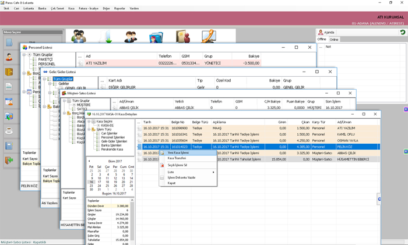This screenshot has height=245, width=408.
Task: Switch to the Online tab in Ajanda
Action: [x=334, y=40]
